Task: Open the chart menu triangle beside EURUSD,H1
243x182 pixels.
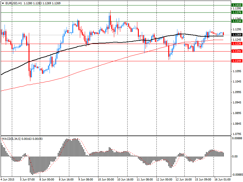Action: click(x=3, y=3)
